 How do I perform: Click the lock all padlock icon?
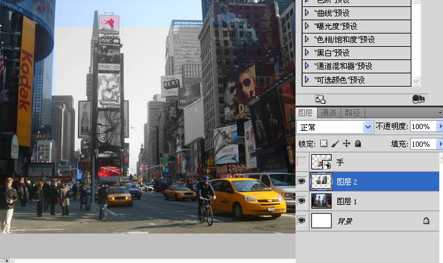pos(358,144)
